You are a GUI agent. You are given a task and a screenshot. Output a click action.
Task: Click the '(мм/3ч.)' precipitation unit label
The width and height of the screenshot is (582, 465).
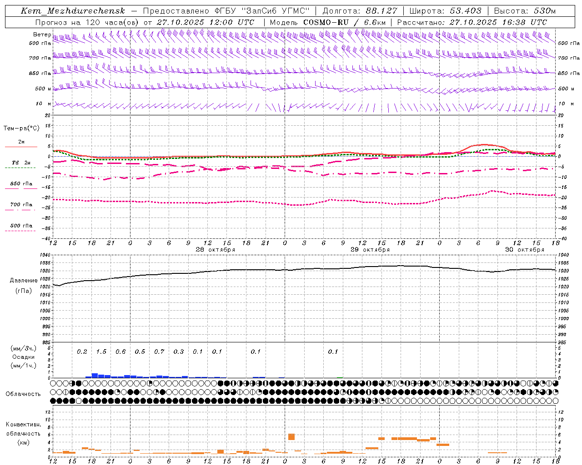click(24, 349)
